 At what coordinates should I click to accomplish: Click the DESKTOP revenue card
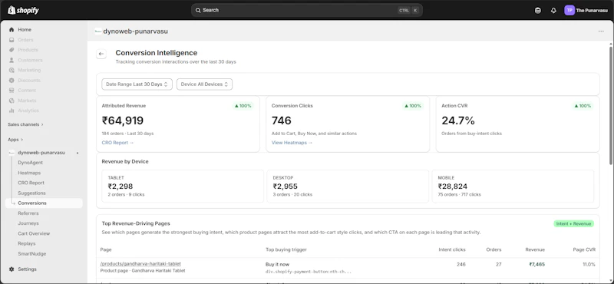pyautogui.click(x=348, y=186)
